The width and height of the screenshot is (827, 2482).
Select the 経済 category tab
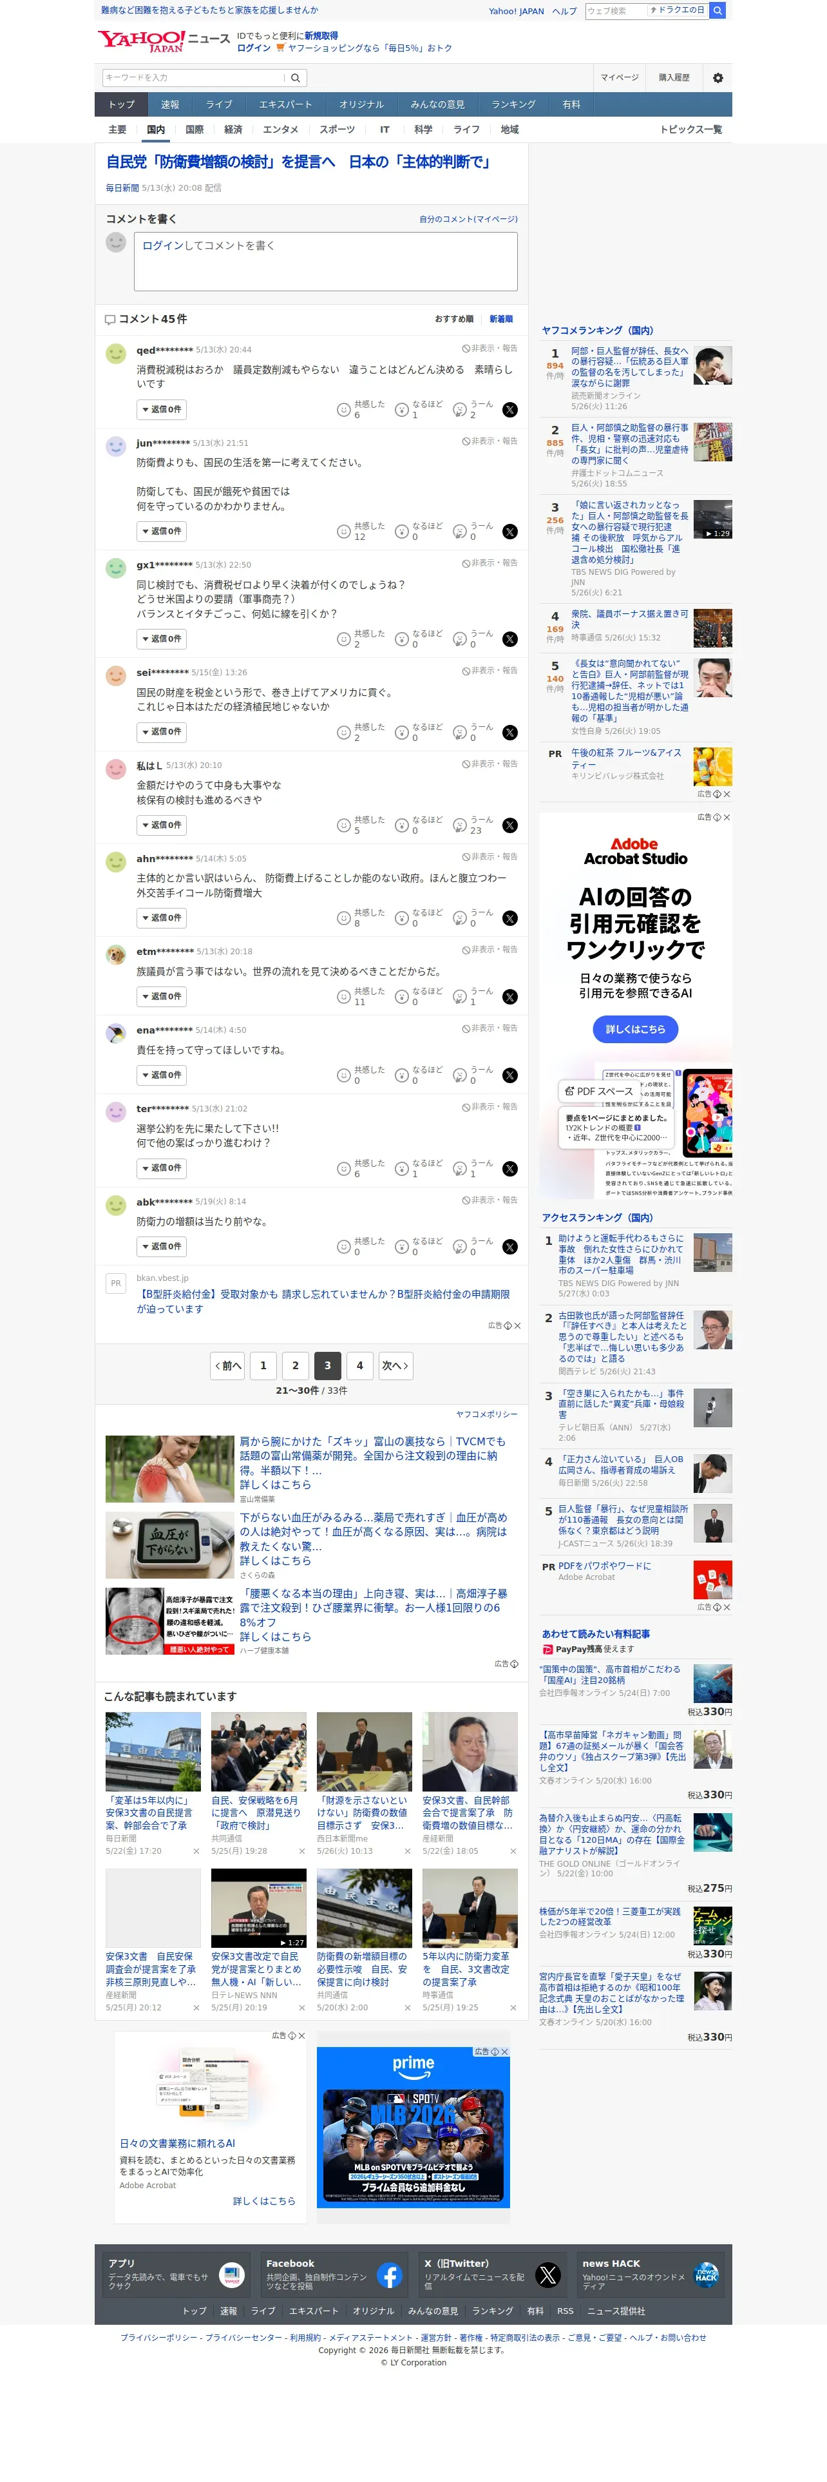(233, 130)
